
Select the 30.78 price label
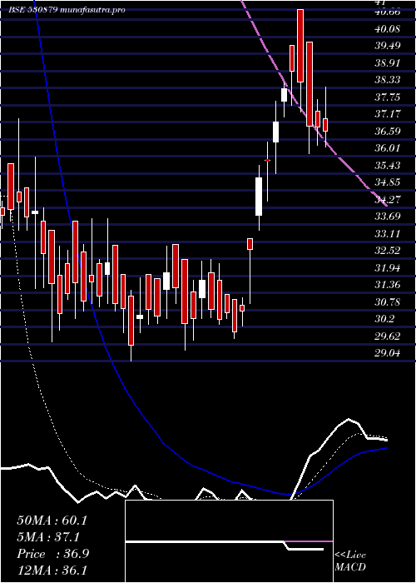[388, 302]
